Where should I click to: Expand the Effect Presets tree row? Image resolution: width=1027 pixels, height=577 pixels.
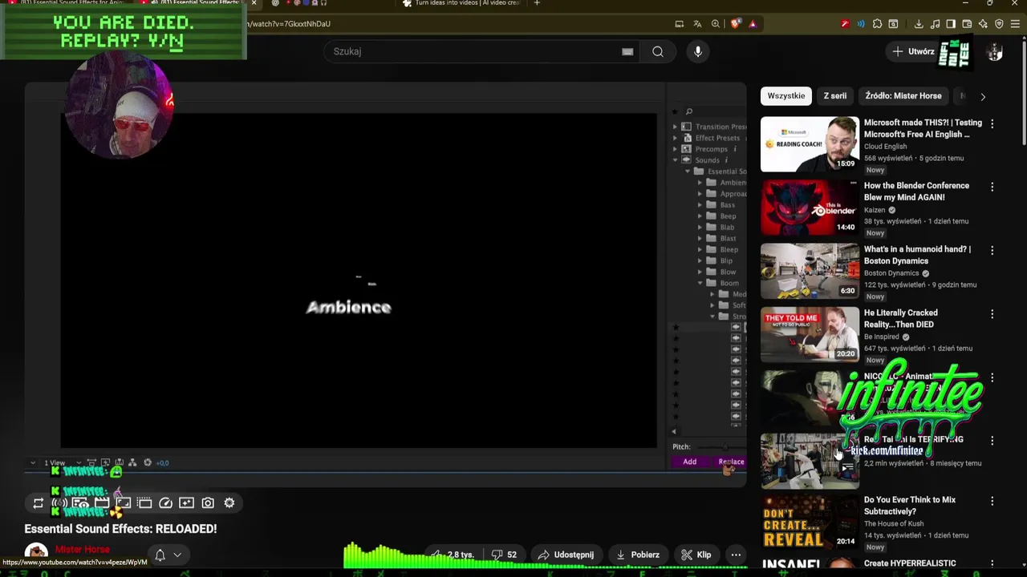point(675,138)
